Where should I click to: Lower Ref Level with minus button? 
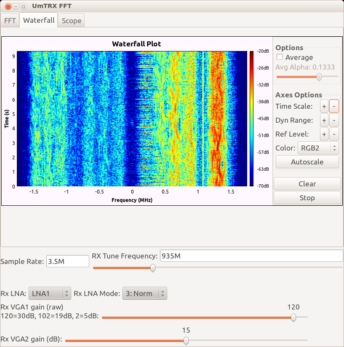(x=334, y=134)
